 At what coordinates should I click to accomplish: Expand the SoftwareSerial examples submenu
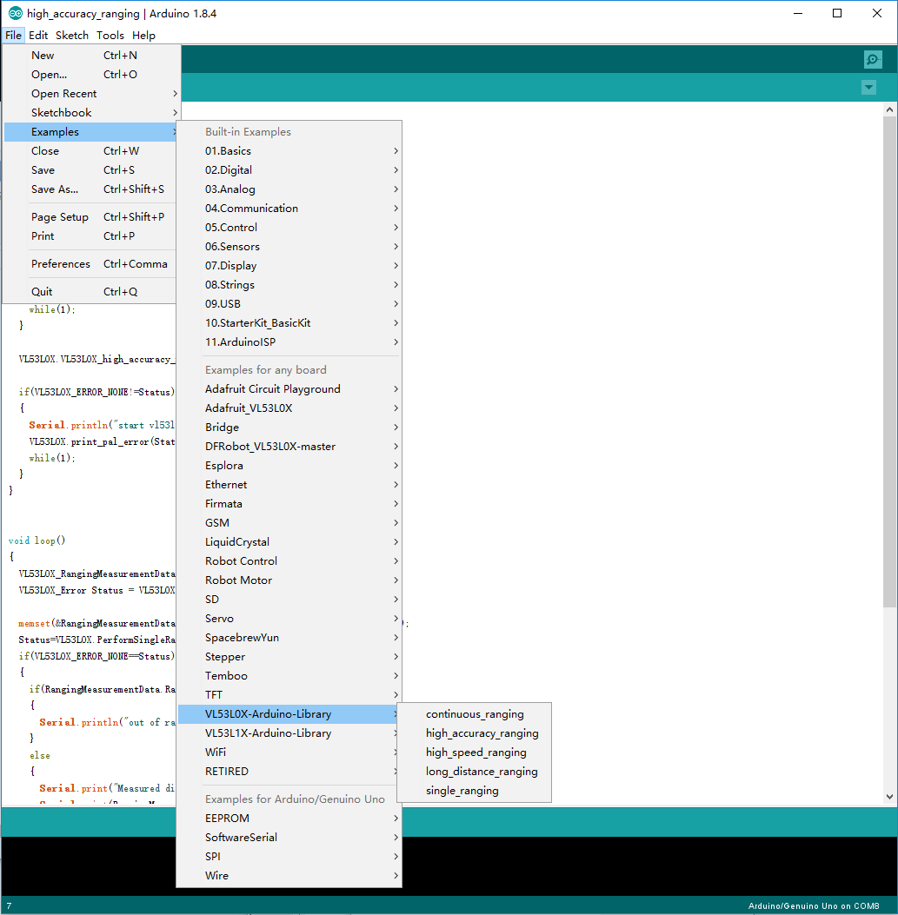tap(289, 837)
